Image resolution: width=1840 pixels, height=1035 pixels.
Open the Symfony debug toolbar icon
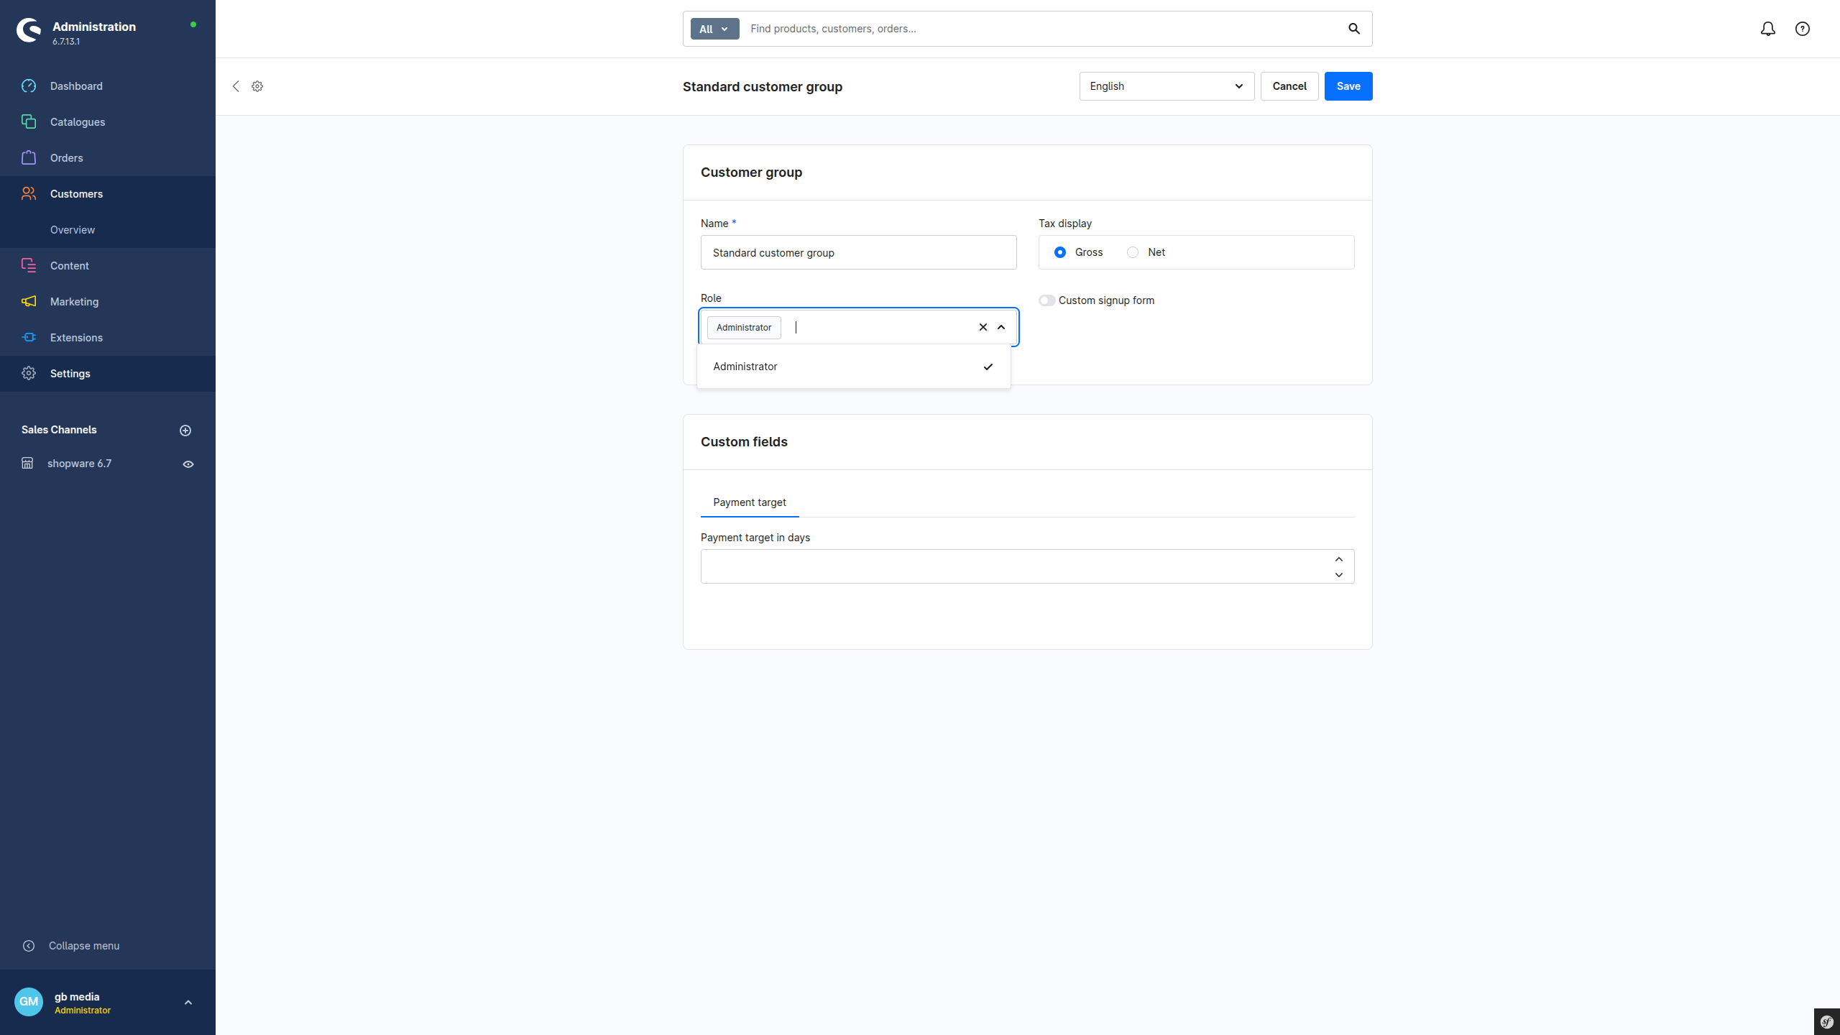point(1827,1021)
